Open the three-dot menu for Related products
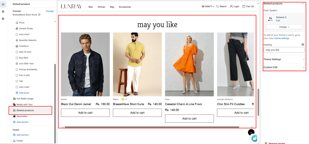The image size is (309, 144). coord(303,4)
